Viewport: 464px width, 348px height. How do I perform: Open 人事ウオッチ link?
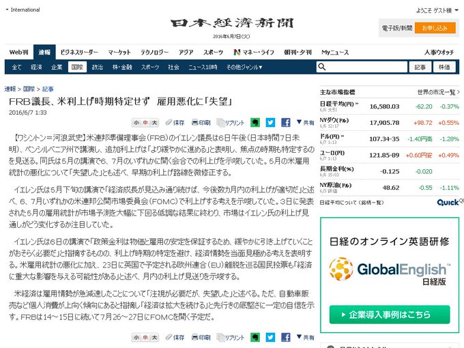coord(439,53)
